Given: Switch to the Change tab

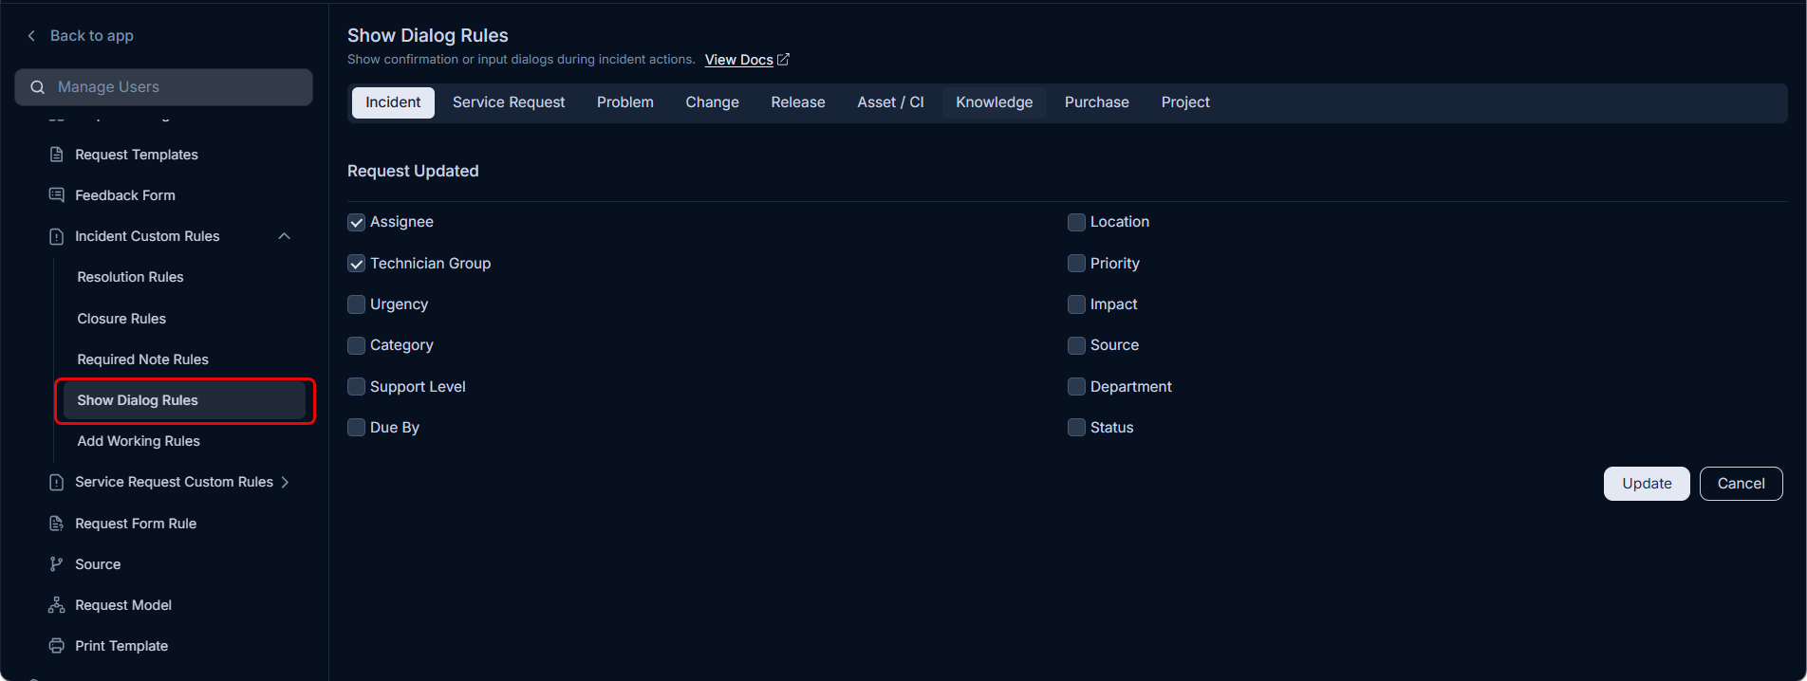Looking at the screenshot, I should coord(713,102).
